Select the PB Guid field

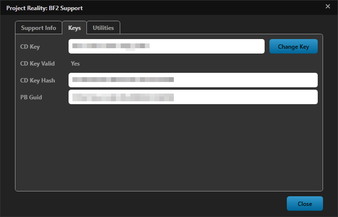click(193, 97)
